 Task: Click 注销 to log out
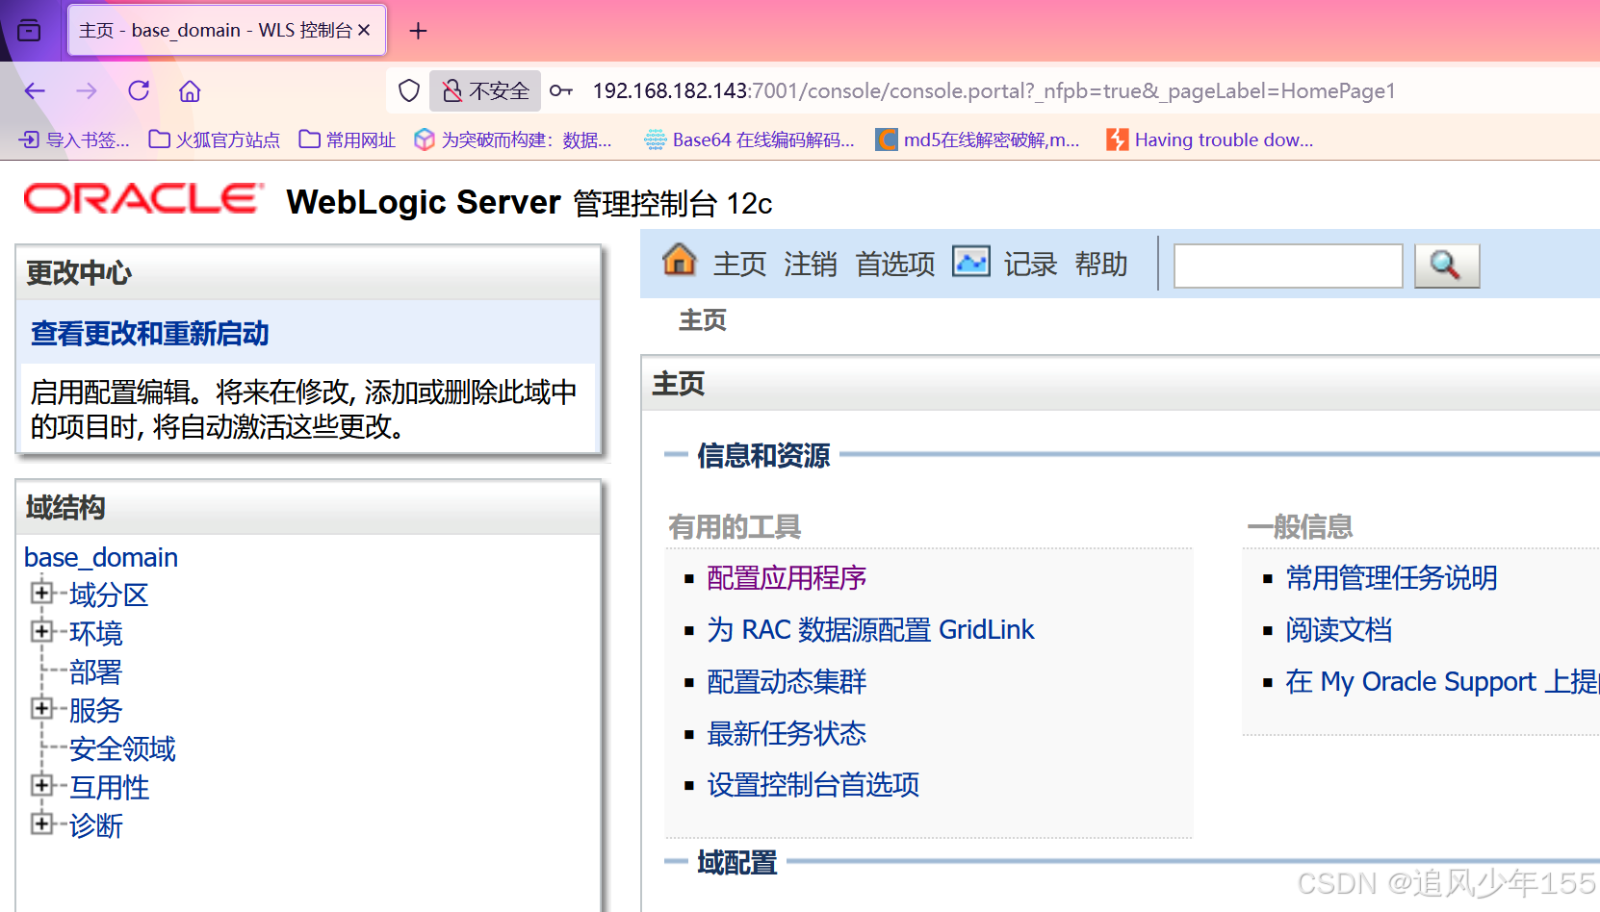811,264
